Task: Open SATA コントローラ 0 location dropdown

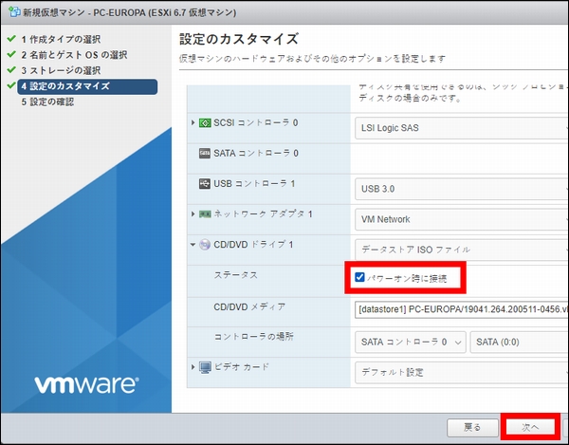Action: [411, 342]
